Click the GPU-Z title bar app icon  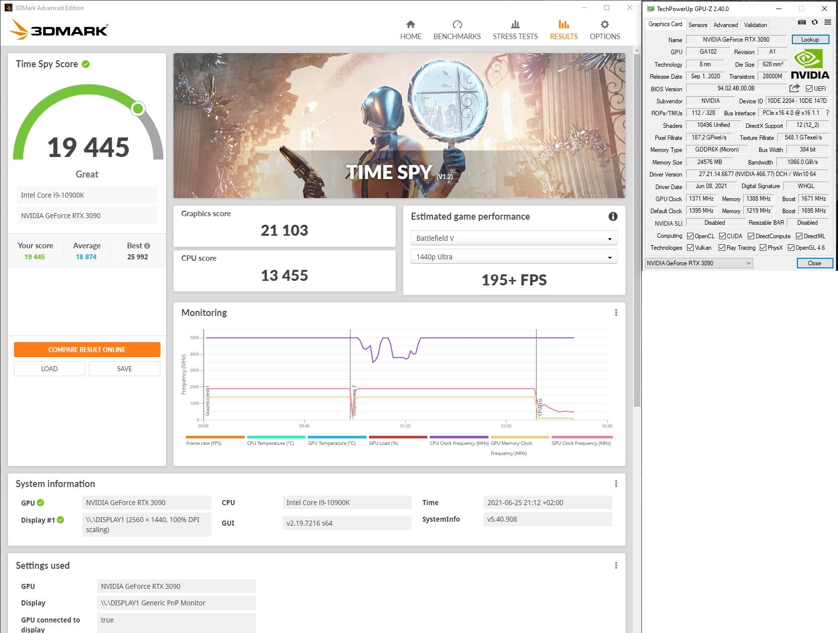click(651, 9)
